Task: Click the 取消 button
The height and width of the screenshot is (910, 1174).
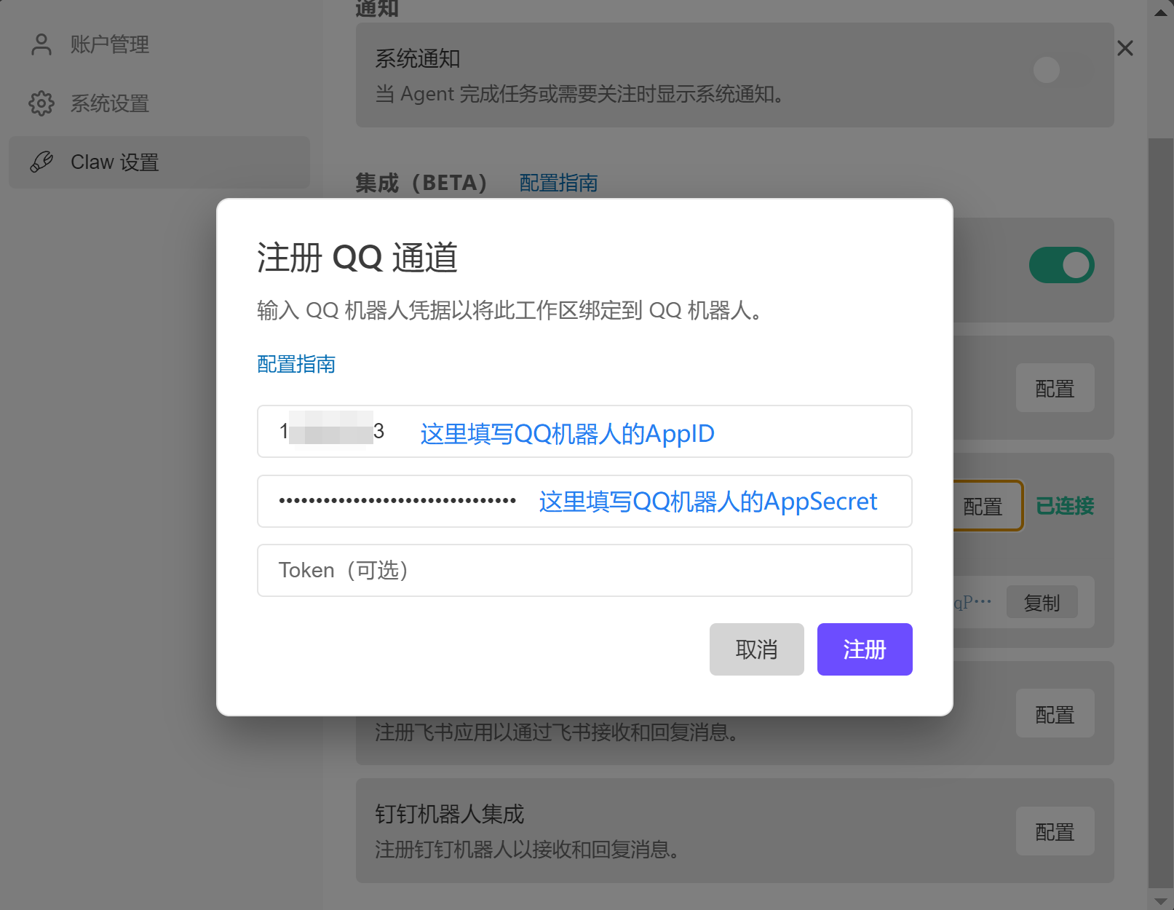Action: 756,649
